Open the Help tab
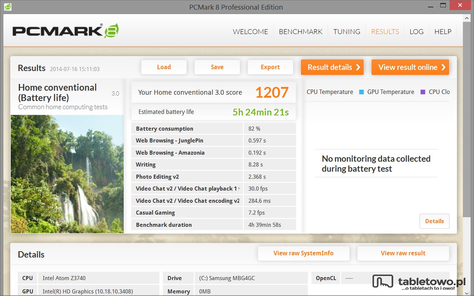The width and height of the screenshot is (474, 296). point(443,32)
